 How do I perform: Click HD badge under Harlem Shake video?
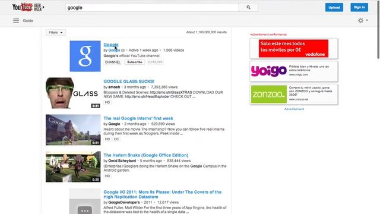pos(107,176)
